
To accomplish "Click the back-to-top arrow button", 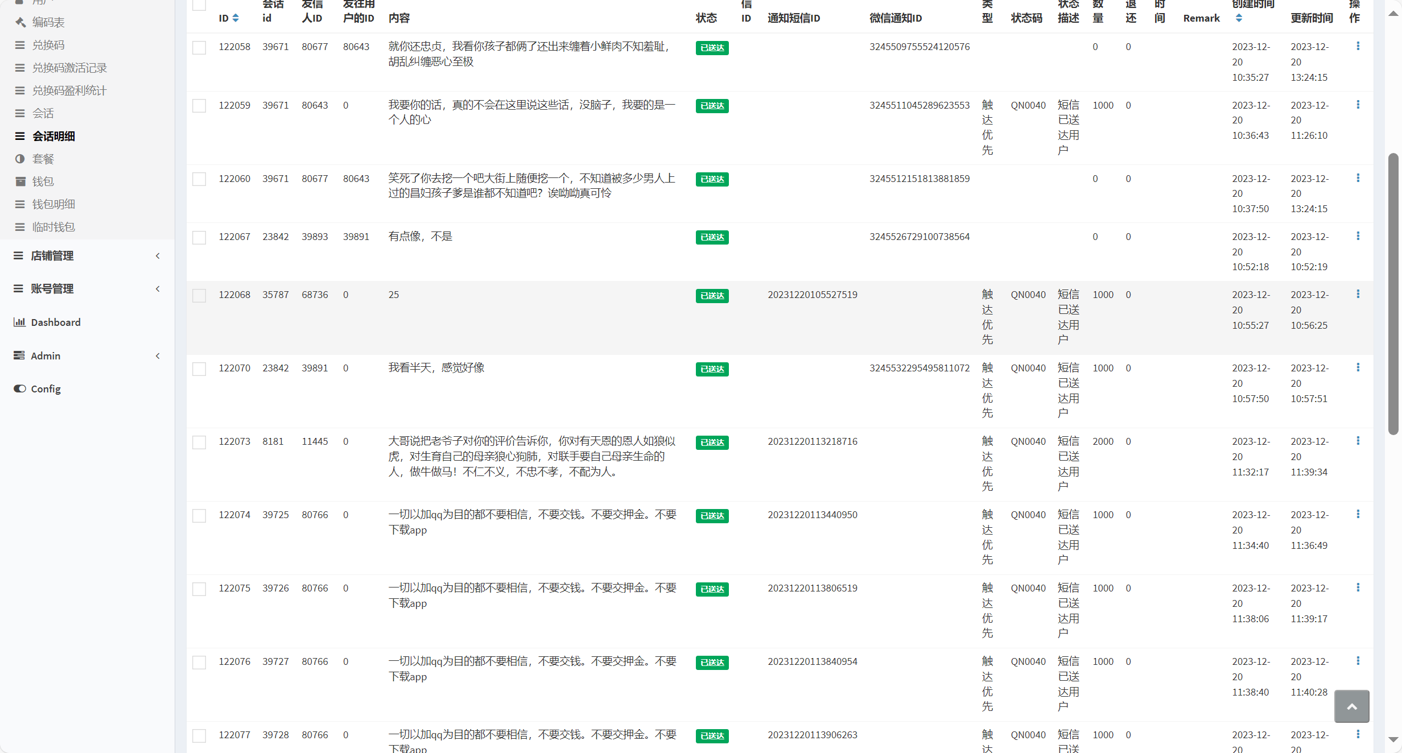I will click(x=1351, y=706).
